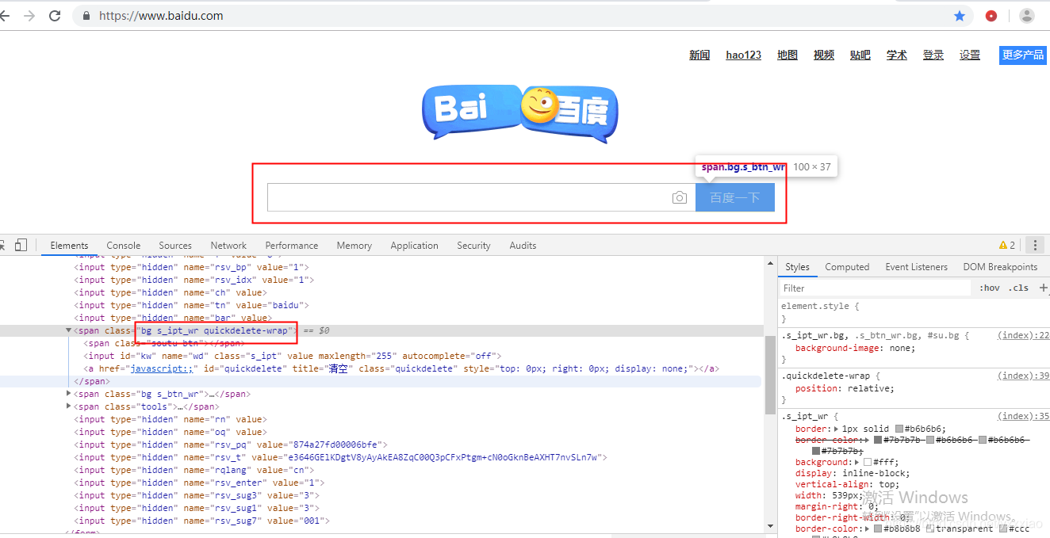Click the 更多产品 button
Viewport: 1050px width, 538px height.
pyautogui.click(x=1023, y=55)
